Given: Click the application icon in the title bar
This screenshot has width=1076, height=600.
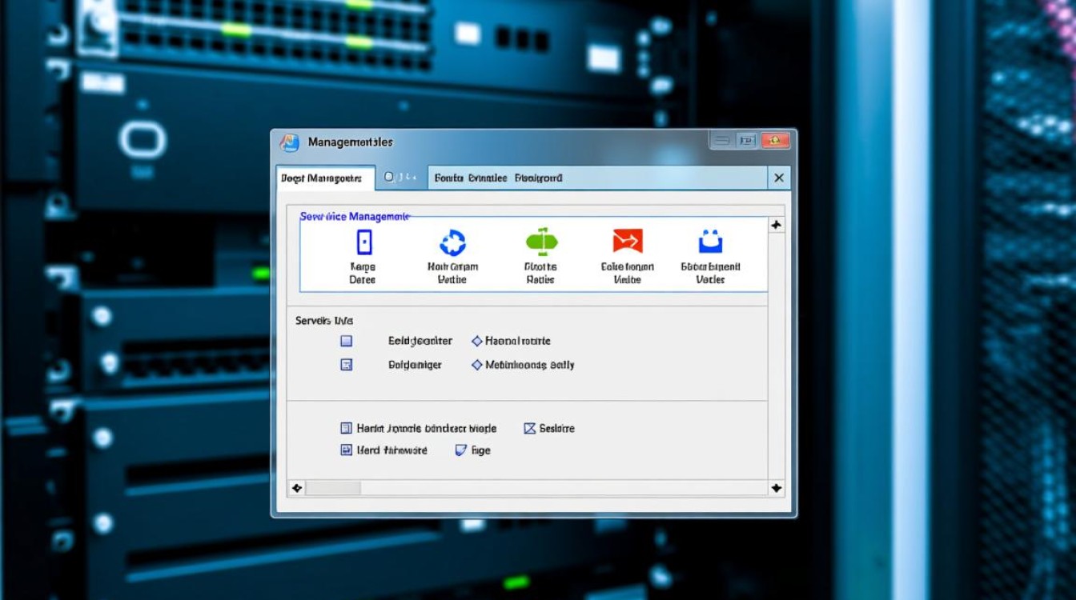Looking at the screenshot, I should tap(289, 142).
